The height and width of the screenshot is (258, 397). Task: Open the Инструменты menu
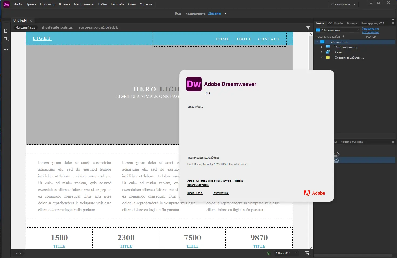pos(84,4)
